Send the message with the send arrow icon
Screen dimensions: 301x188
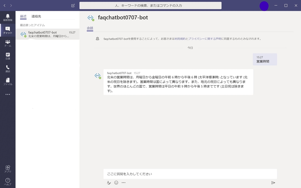point(273,183)
